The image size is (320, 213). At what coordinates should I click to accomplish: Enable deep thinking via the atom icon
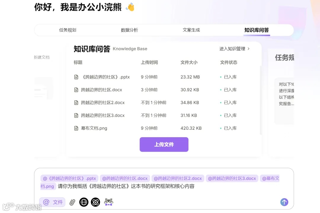pyautogui.click(x=95, y=202)
